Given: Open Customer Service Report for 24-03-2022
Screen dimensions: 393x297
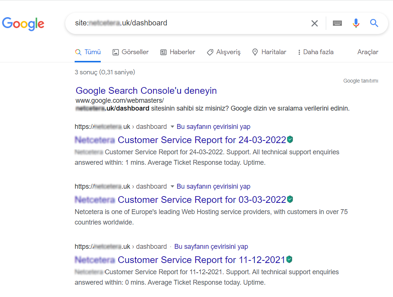Looking at the screenshot, I should coord(181,140).
